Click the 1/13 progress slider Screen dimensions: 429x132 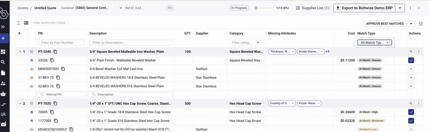point(266,8)
